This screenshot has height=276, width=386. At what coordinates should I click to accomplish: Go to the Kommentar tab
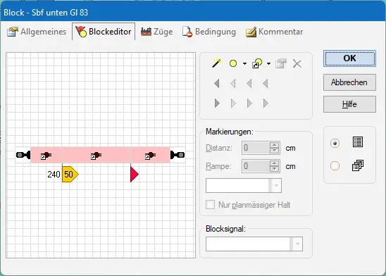point(274,32)
